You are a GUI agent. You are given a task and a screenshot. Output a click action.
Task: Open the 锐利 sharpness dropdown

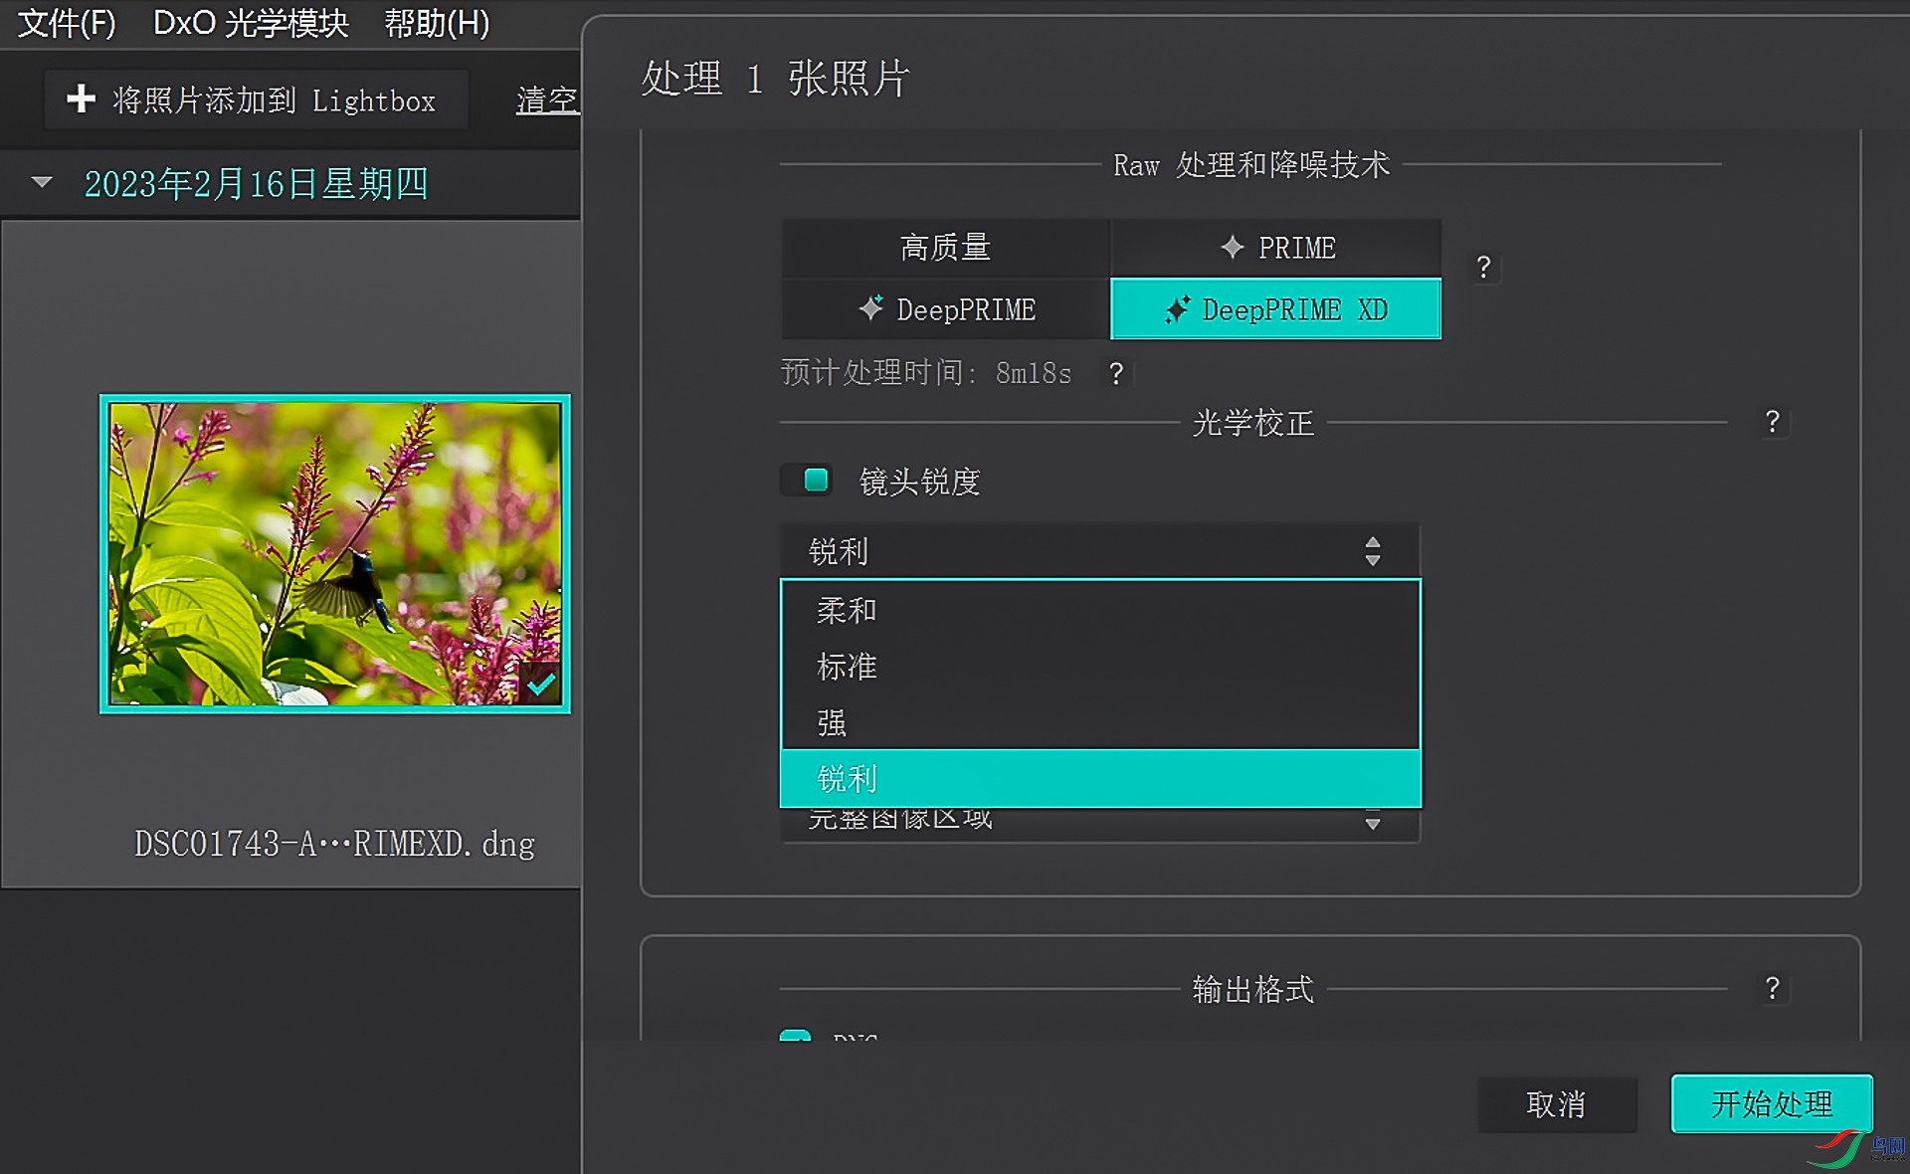pyautogui.click(x=1100, y=550)
